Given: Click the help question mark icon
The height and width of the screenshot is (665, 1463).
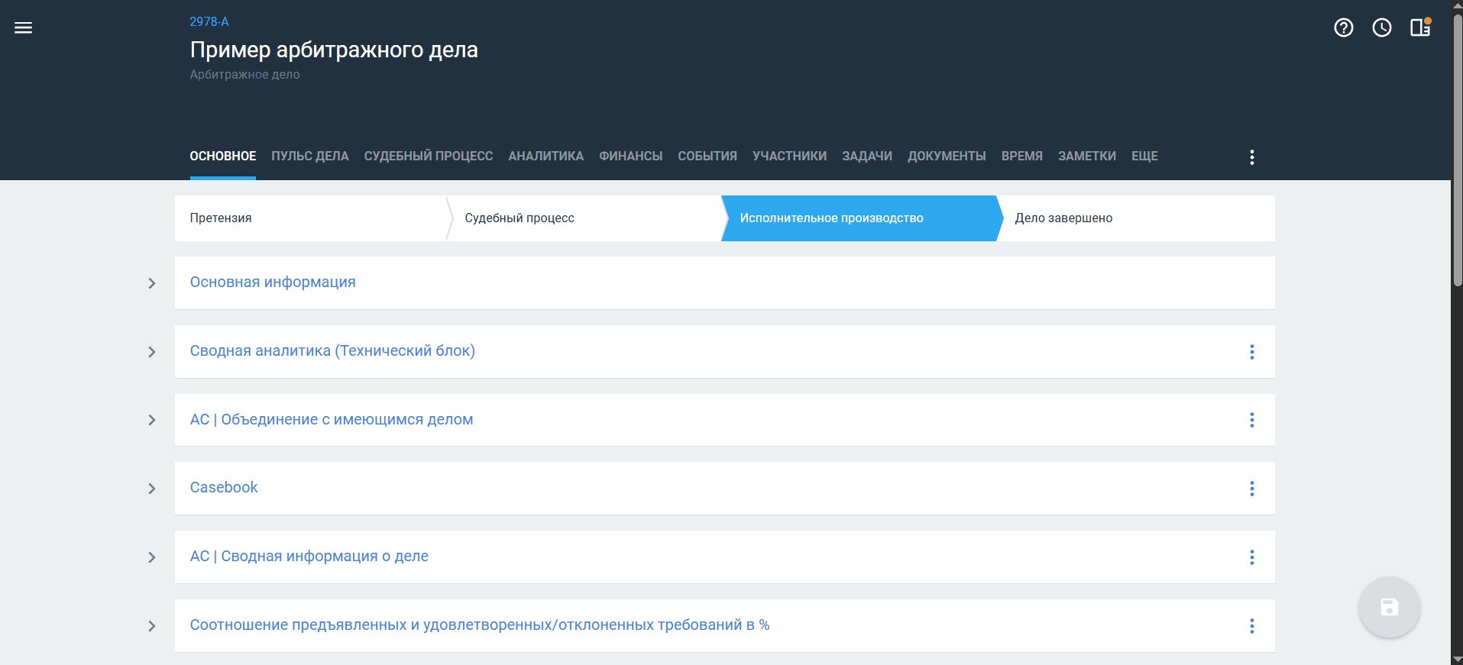Looking at the screenshot, I should coord(1343,28).
